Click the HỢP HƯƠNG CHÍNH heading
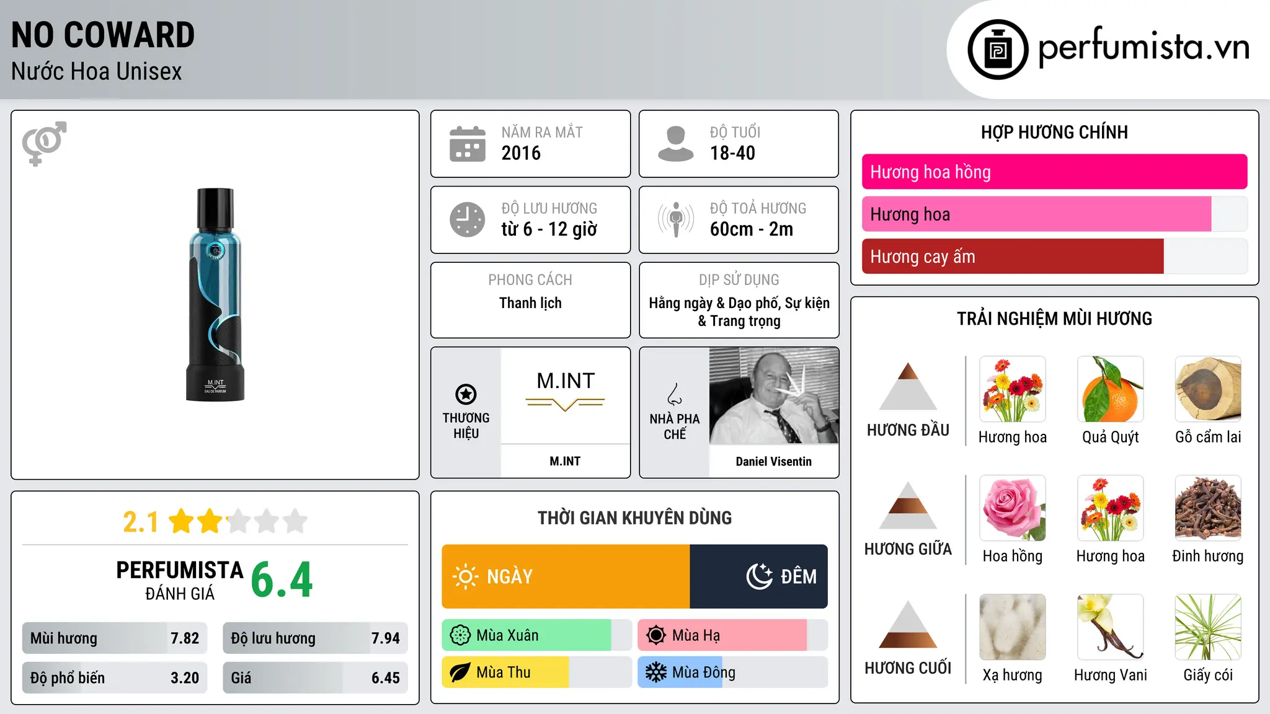The image size is (1270, 714). click(1054, 132)
